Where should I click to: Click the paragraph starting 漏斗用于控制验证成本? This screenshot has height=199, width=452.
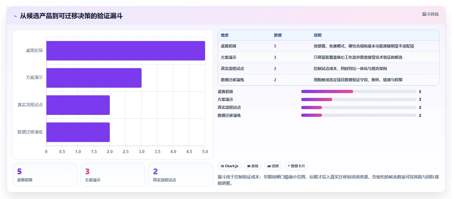click(328, 180)
